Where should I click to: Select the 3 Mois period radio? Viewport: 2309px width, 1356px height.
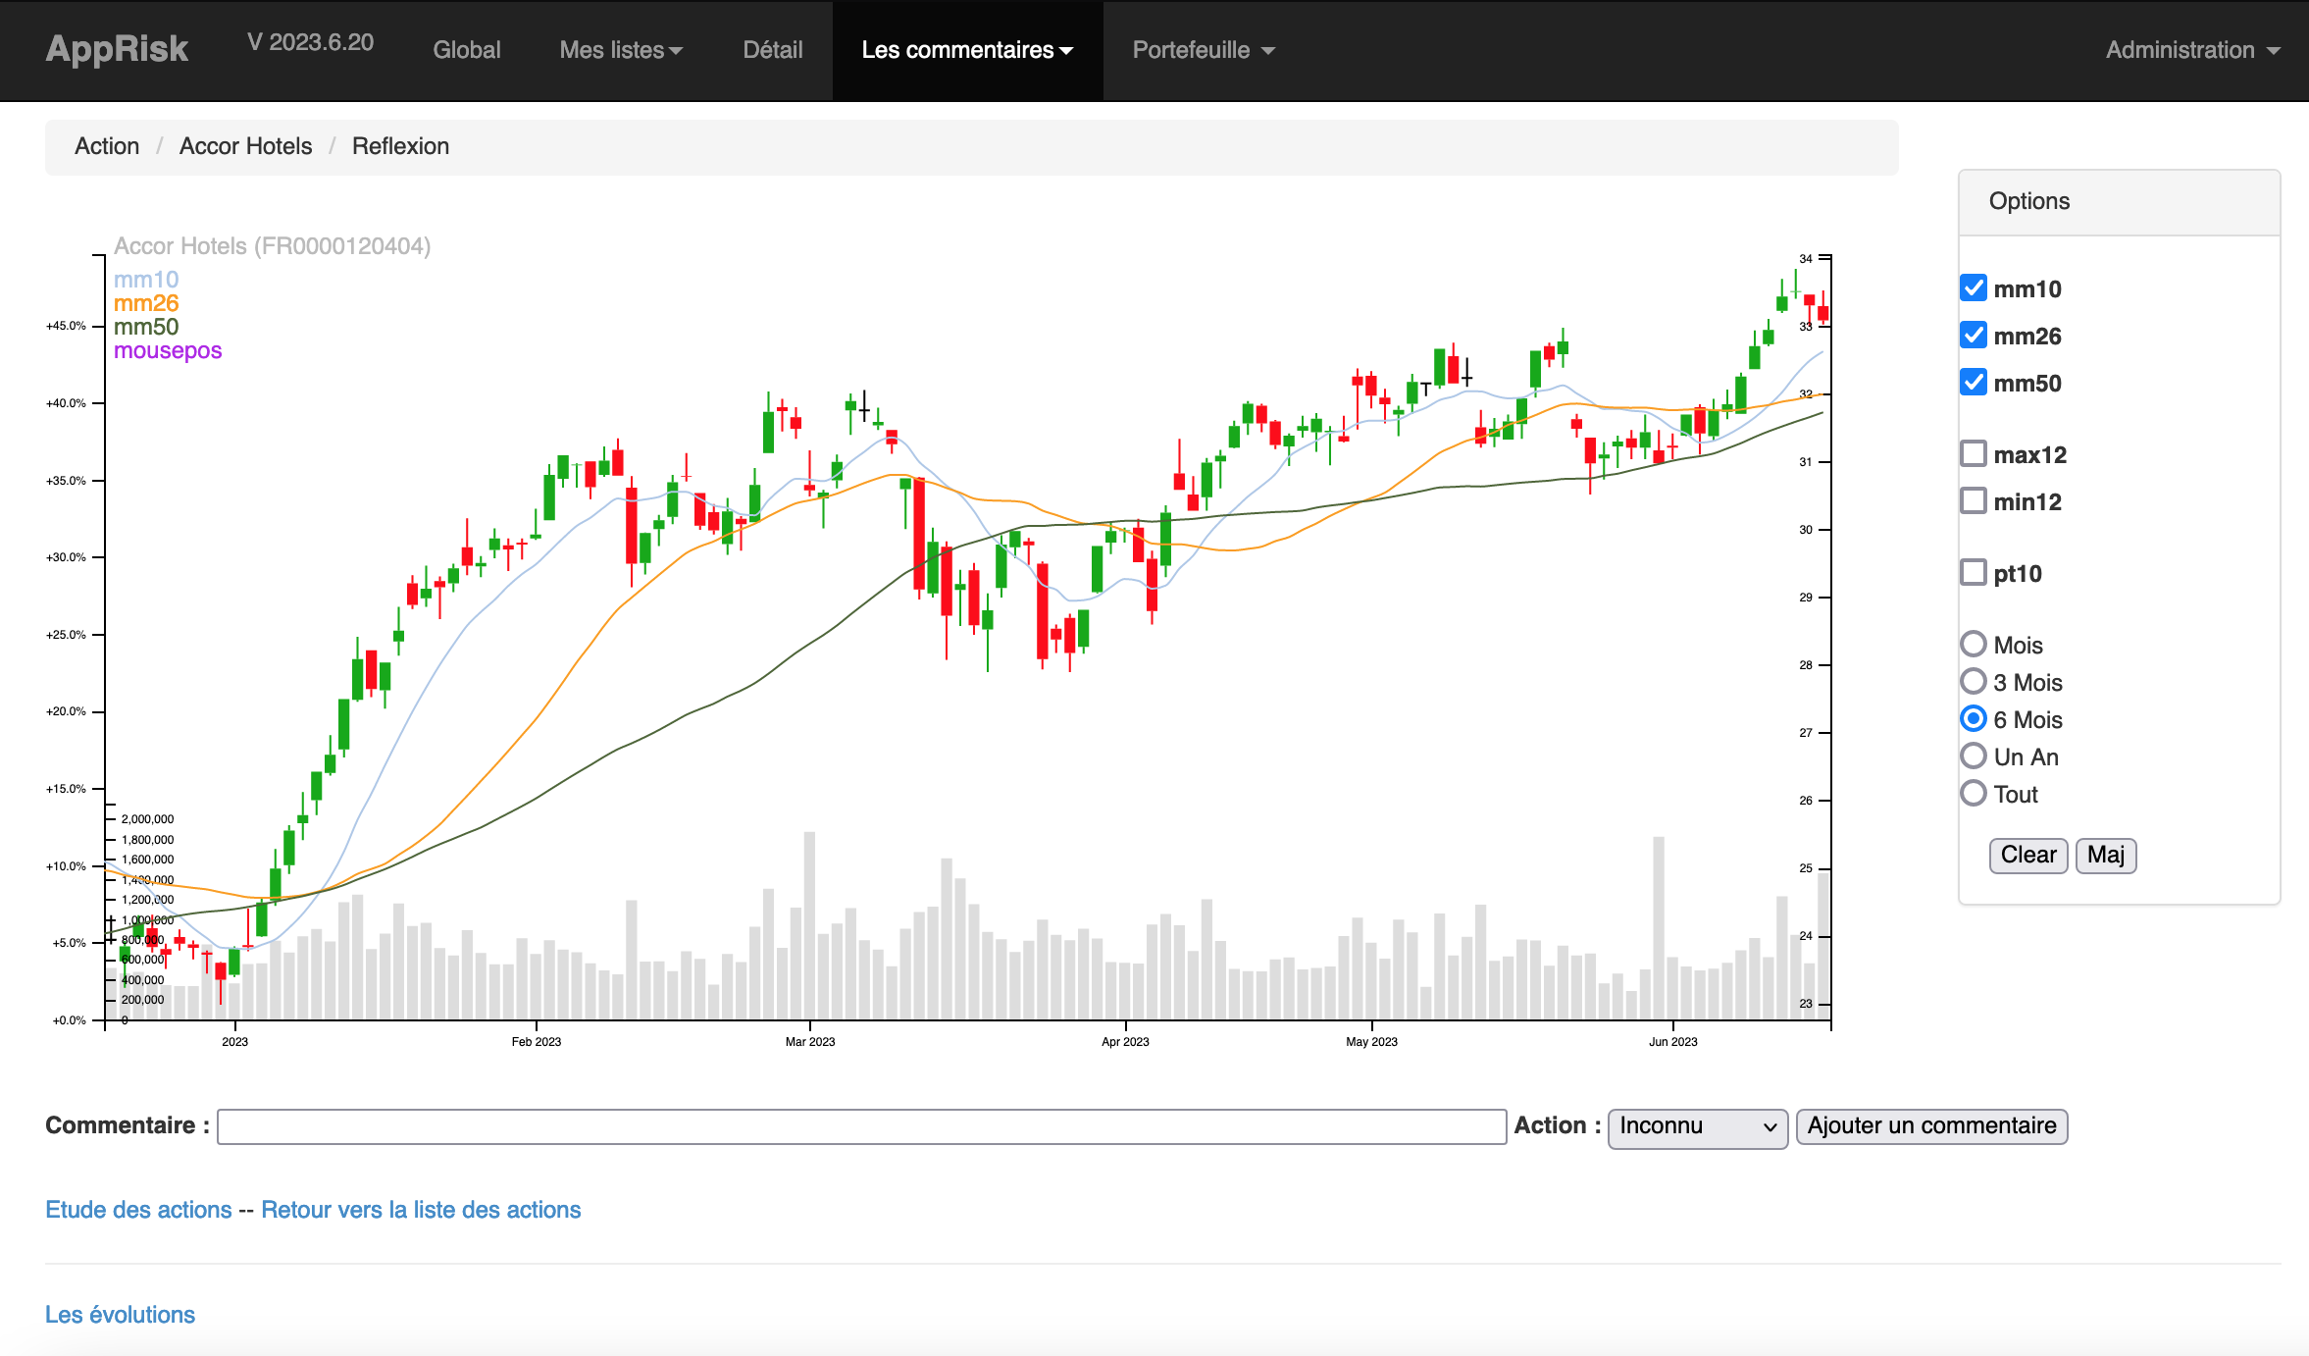(x=1973, y=682)
